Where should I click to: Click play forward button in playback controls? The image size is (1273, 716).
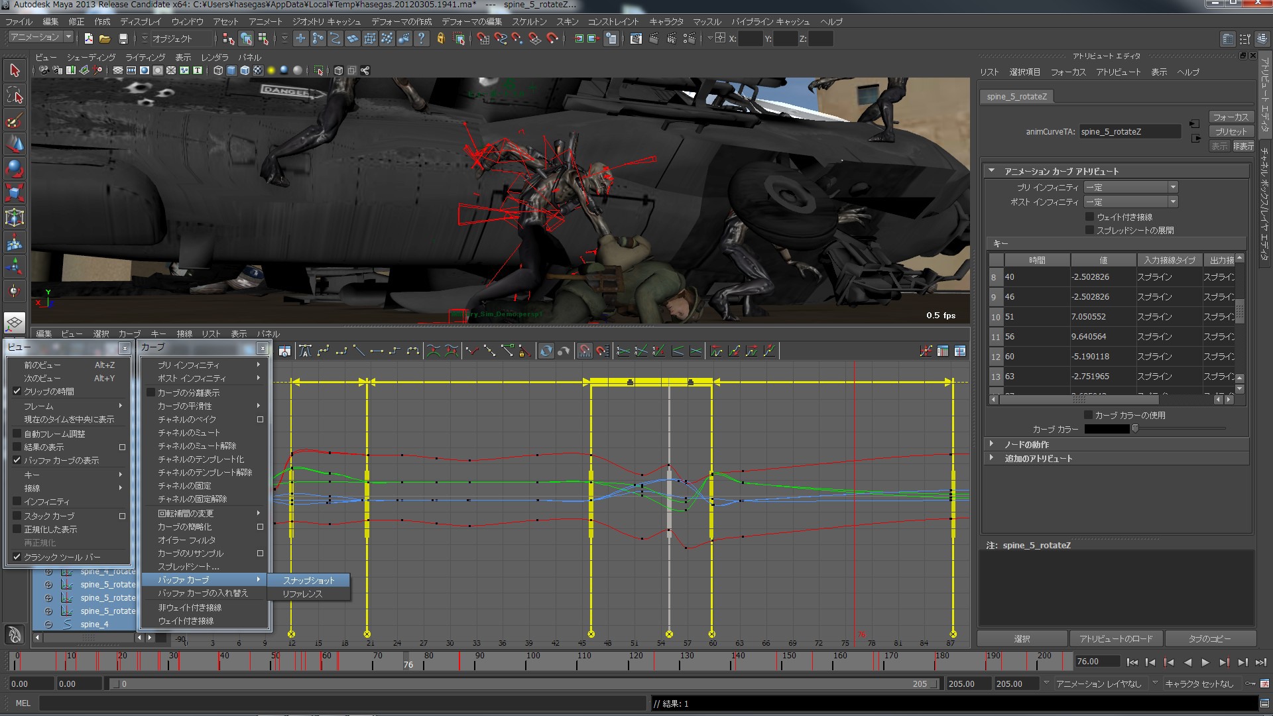point(1205,662)
